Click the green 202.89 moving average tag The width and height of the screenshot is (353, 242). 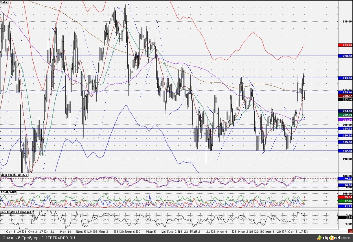(x=345, y=115)
